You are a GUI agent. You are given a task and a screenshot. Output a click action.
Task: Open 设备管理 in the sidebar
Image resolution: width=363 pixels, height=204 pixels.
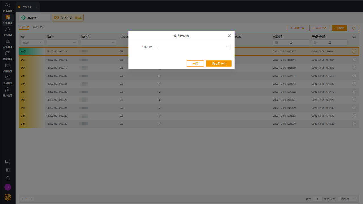tap(8, 43)
